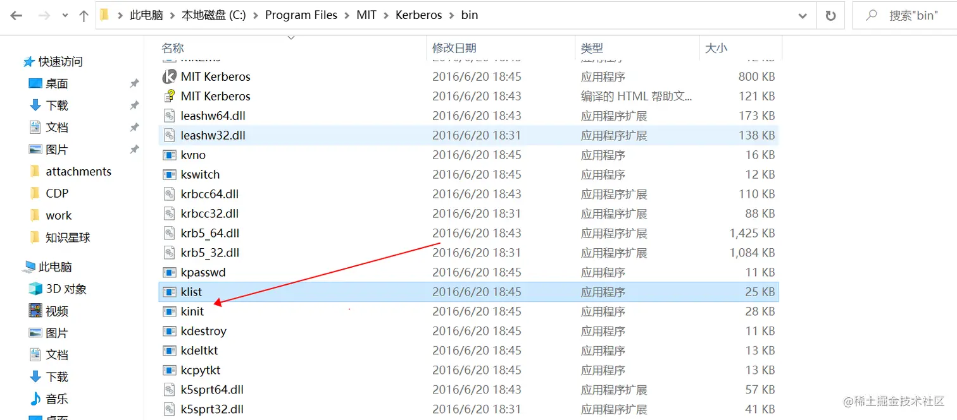Select the kswitch application icon
The width and height of the screenshot is (957, 420).
[x=169, y=174]
